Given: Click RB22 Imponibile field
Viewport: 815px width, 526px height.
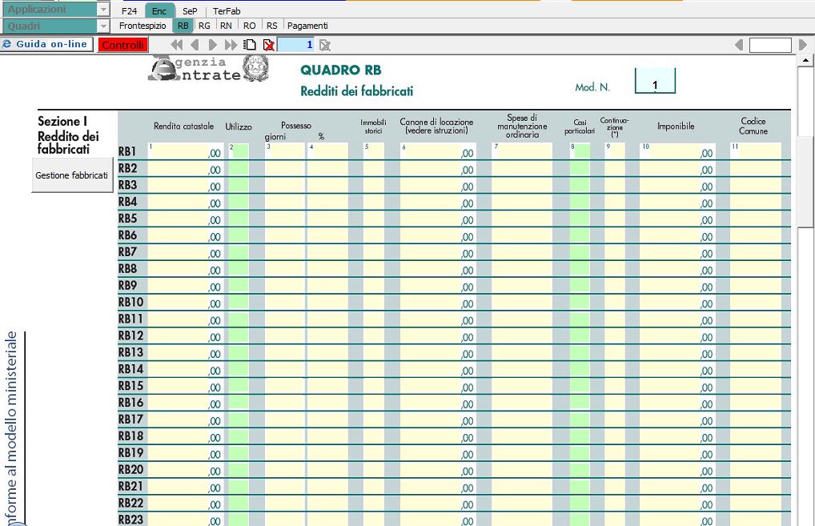Looking at the screenshot, I should coord(677,504).
